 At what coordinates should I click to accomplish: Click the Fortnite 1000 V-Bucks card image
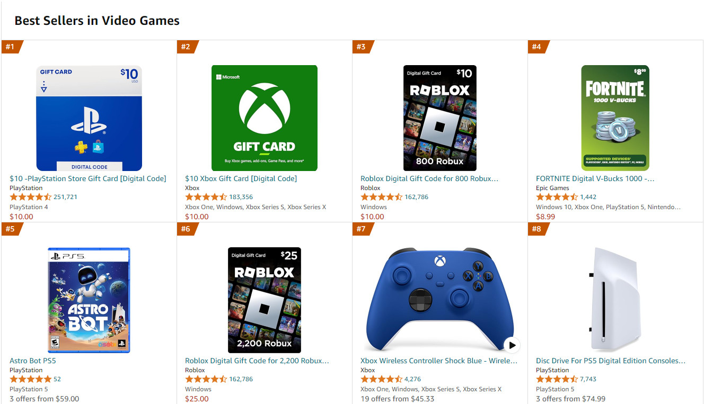615,118
